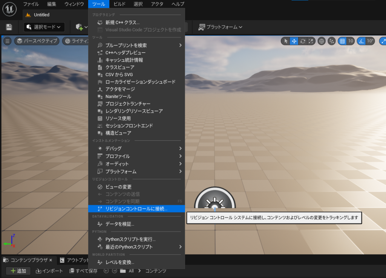Expand the プラットフォーム toolbar dropdown
Viewport: 386px width, 278px height.
coord(220,27)
